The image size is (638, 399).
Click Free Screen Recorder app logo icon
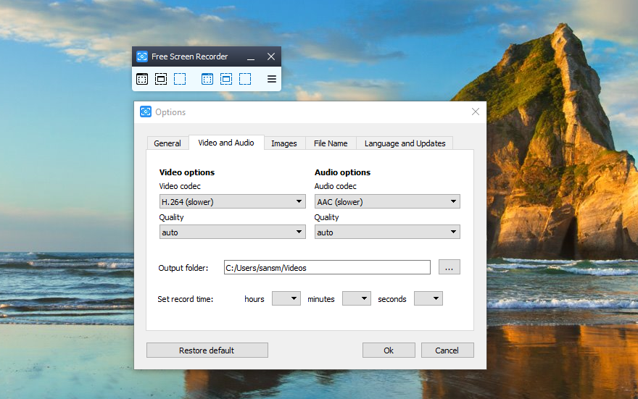tap(142, 56)
